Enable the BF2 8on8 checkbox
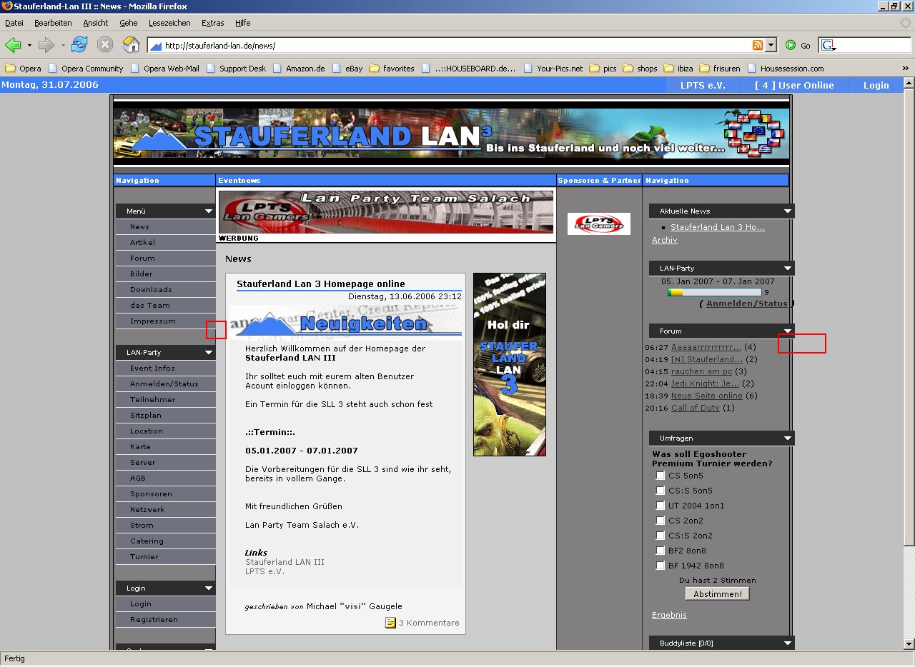 [661, 551]
